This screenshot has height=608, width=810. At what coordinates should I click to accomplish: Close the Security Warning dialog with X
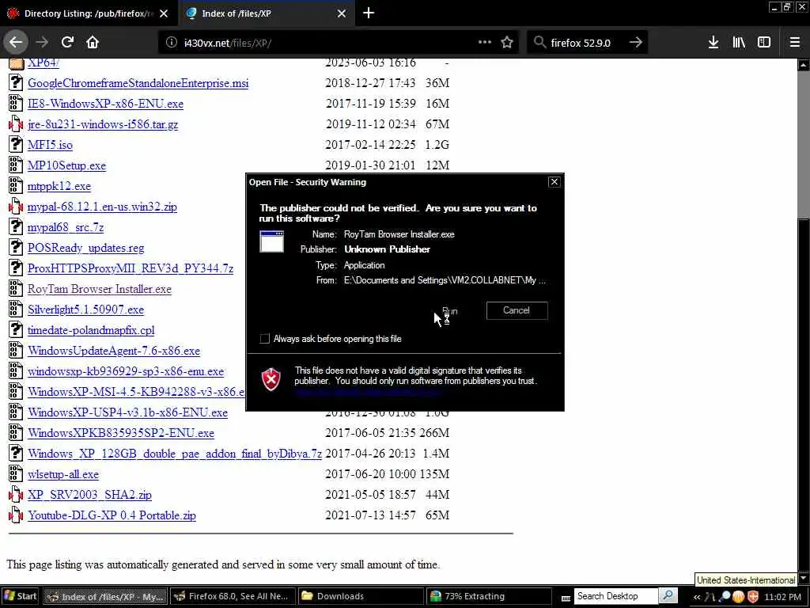coord(554,182)
